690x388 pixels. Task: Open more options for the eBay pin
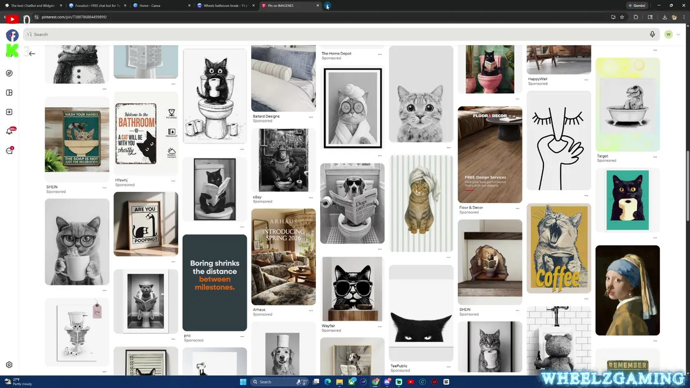pos(310,198)
